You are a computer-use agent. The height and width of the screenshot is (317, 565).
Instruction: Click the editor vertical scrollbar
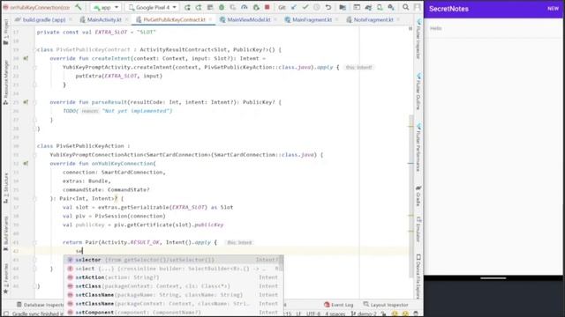tap(411, 195)
